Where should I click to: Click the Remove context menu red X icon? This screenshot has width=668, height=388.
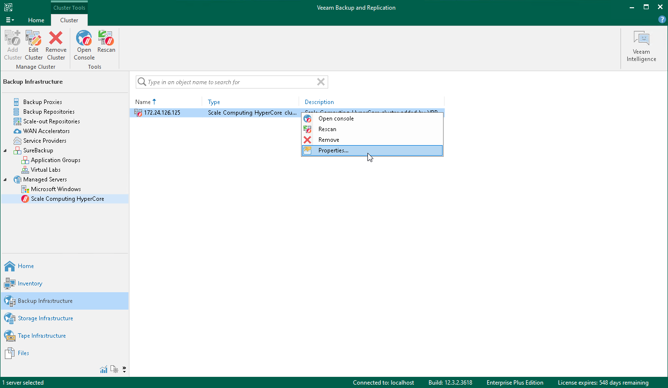point(307,140)
